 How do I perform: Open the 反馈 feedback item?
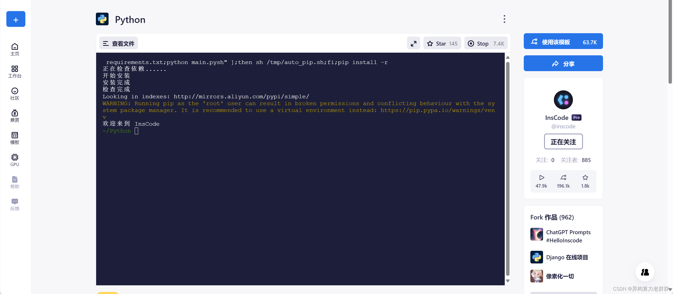[x=15, y=204]
